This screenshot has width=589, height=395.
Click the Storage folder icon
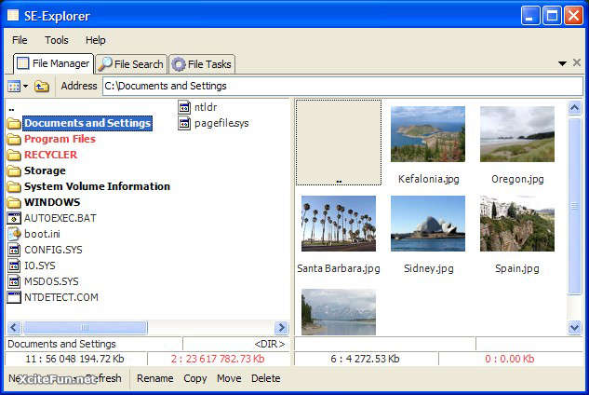pyautogui.click(x=14, y=170)
